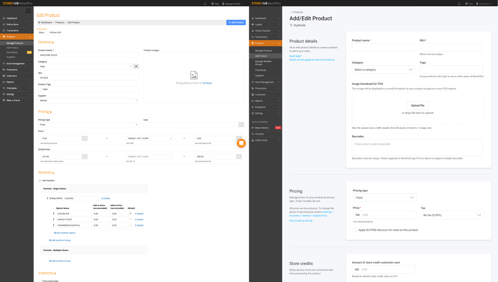Switch to the Online Info tab
Image resolution: width=498 pixels, height=282 pixels.
(x=55, y=32)
